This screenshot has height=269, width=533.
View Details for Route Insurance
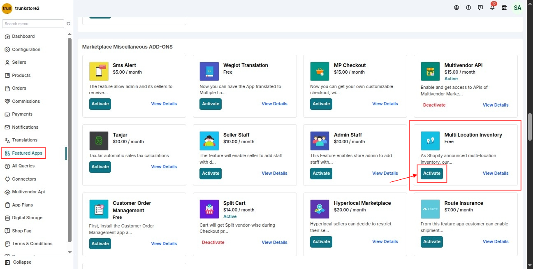pos(496,241)
